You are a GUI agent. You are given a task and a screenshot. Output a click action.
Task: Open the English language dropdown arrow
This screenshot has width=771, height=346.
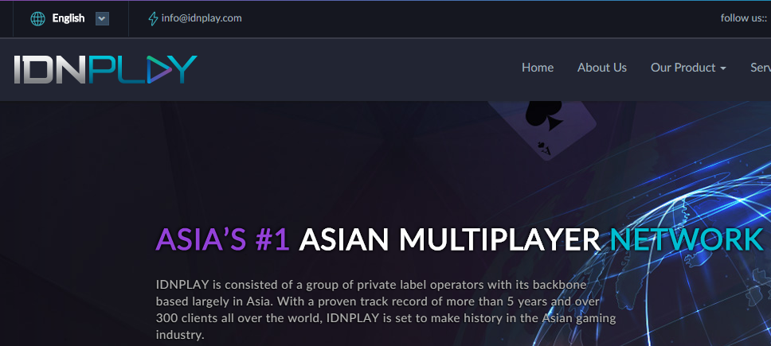click(102, 18)
